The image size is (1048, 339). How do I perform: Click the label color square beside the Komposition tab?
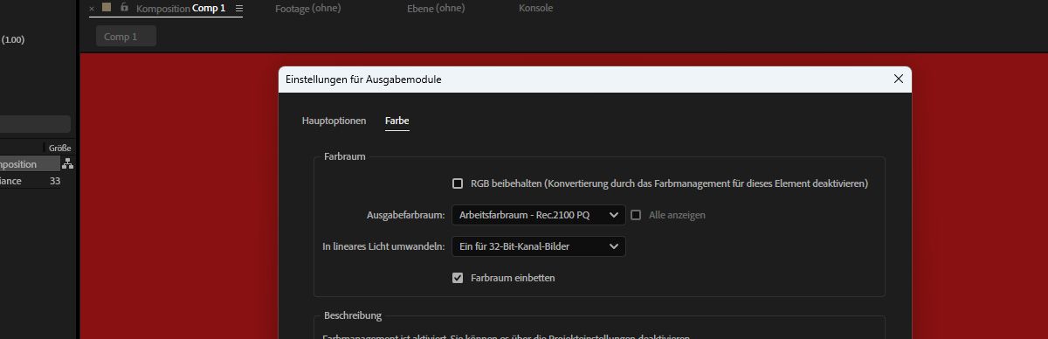[107, 7]
